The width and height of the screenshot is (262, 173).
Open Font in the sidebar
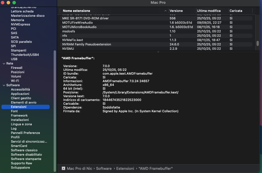point(14,111)
